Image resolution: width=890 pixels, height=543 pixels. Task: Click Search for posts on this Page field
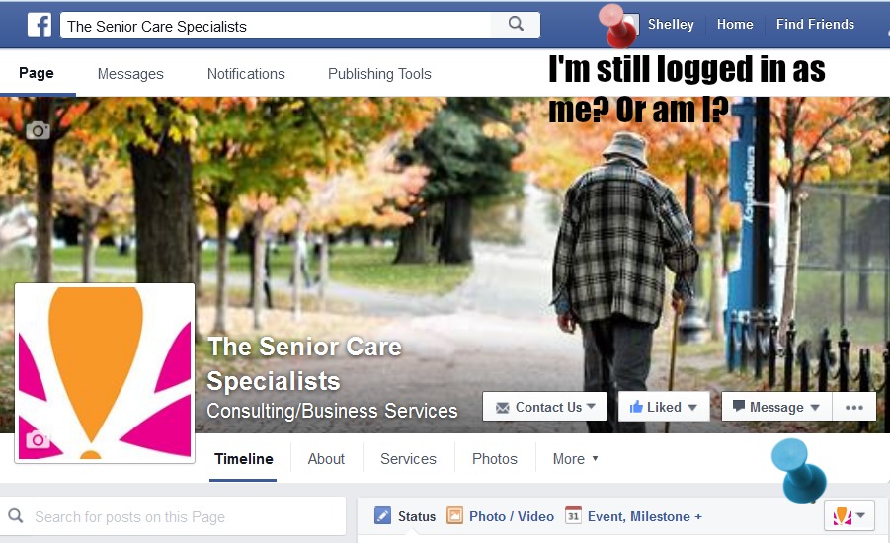[x=173, y=516]
